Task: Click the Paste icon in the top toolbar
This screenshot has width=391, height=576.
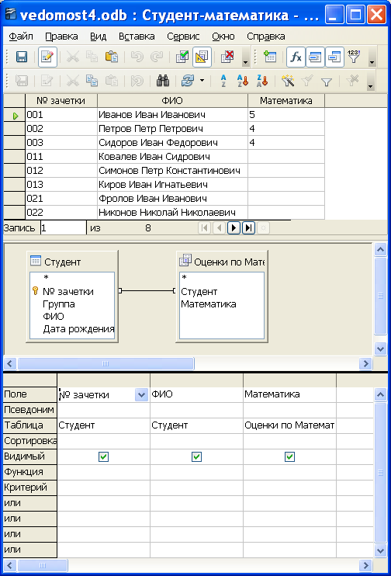Action: click(x=112, y=57)
